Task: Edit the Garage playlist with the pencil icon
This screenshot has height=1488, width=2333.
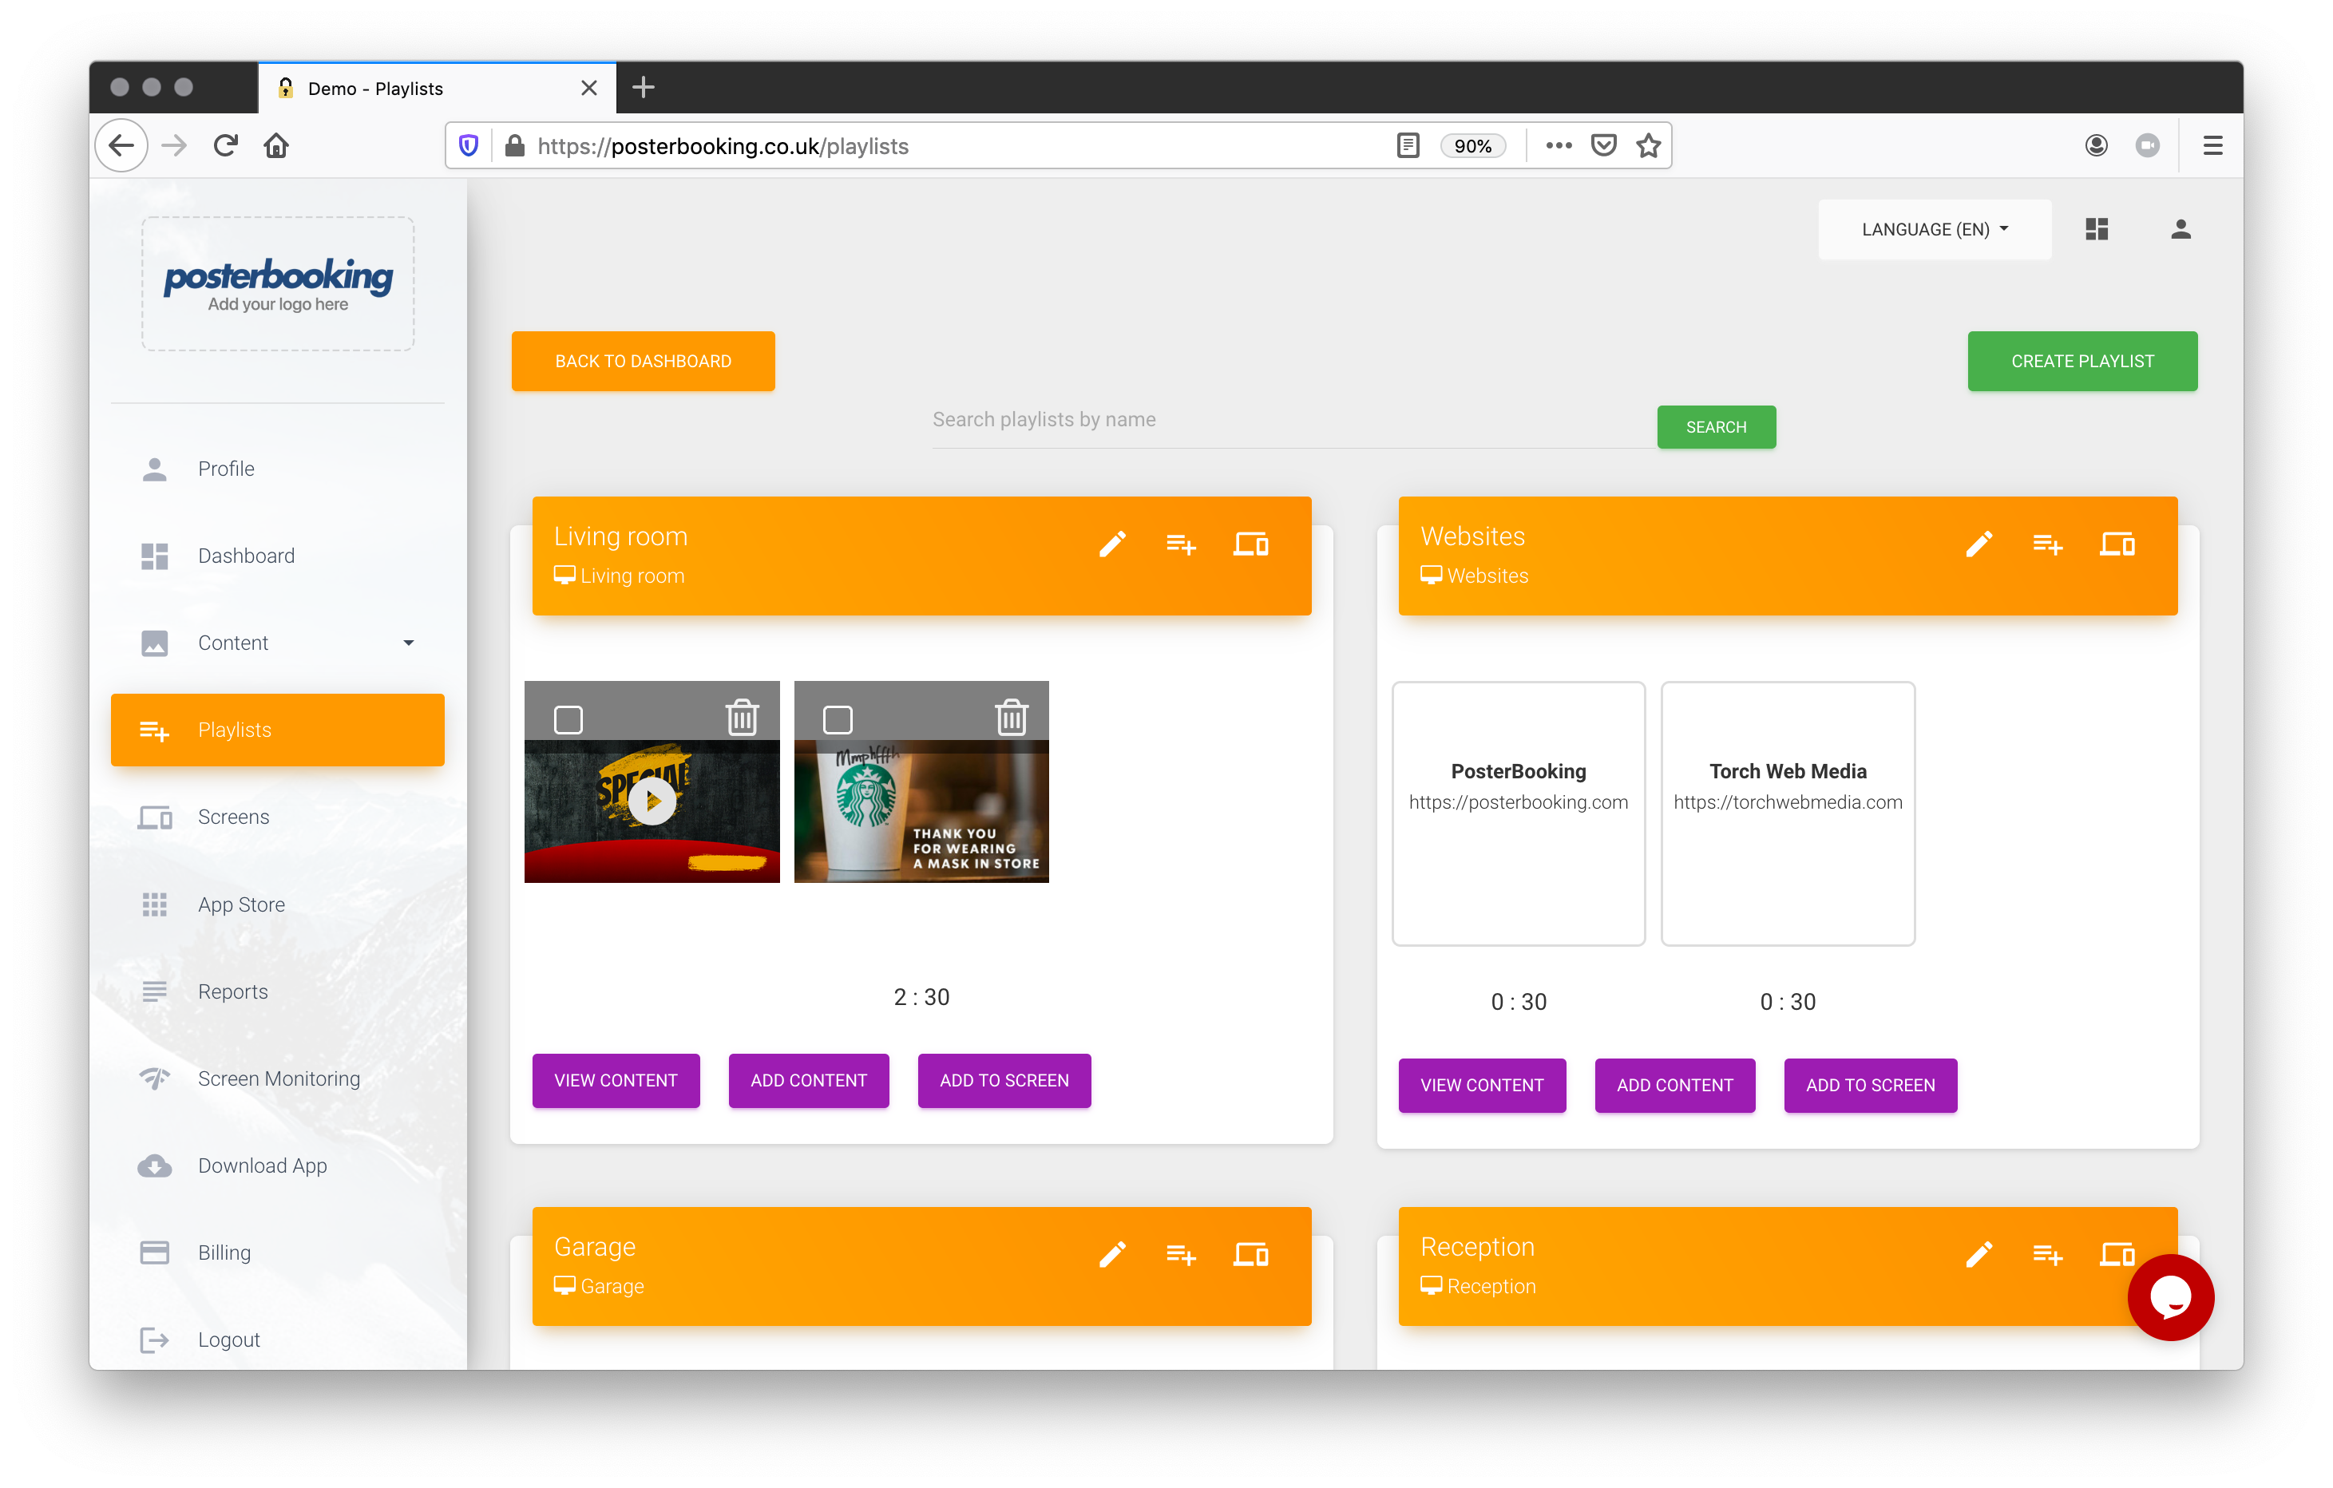Action: [x=1112, y=1255]
